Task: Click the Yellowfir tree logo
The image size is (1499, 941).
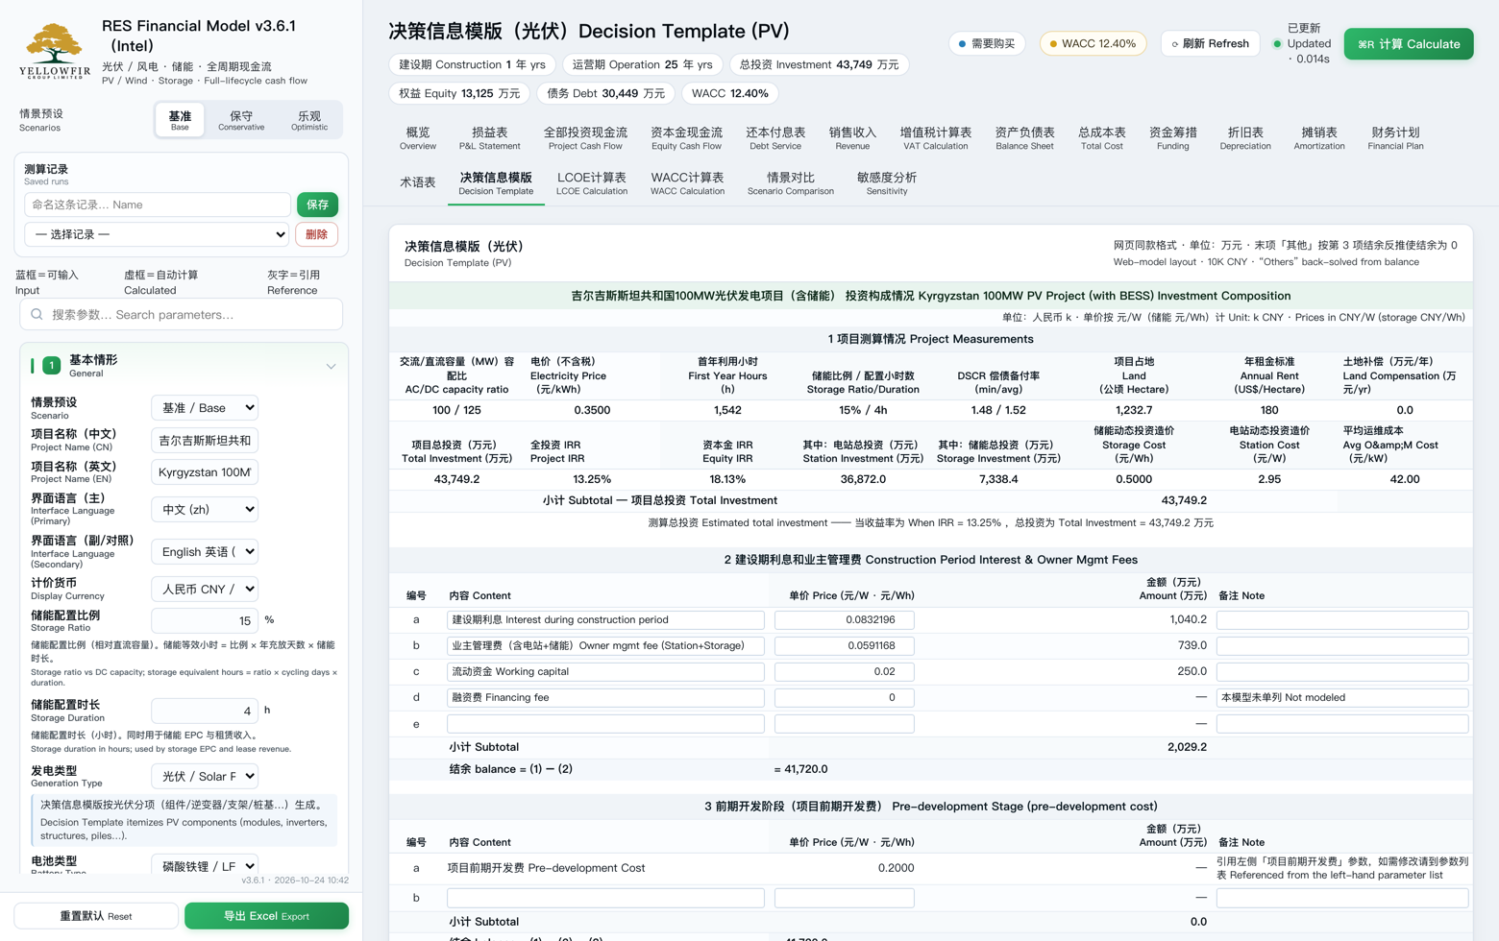Action: 55,52
